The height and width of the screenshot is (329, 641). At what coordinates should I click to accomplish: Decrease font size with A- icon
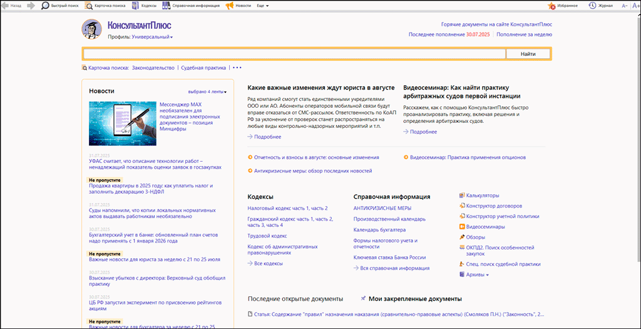tap(624, 6)
